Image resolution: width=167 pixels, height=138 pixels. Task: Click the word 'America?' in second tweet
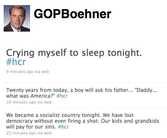click(x=43, y=96)
